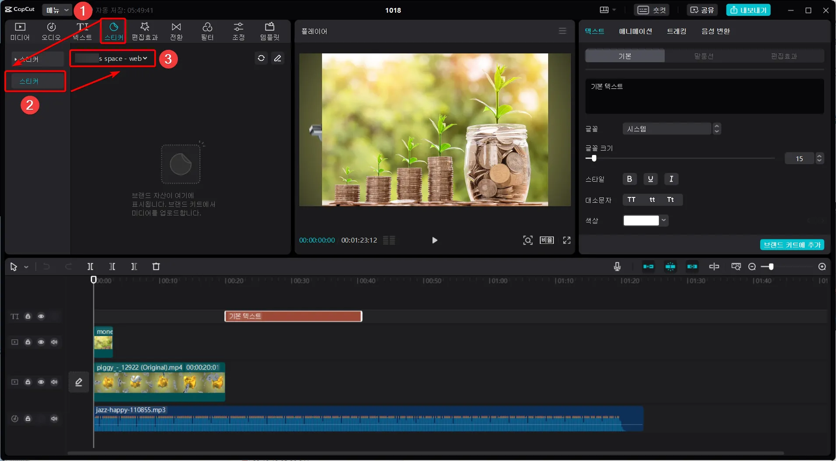
Task: Toggle main track magnet icon
Action: click(648, 267)
